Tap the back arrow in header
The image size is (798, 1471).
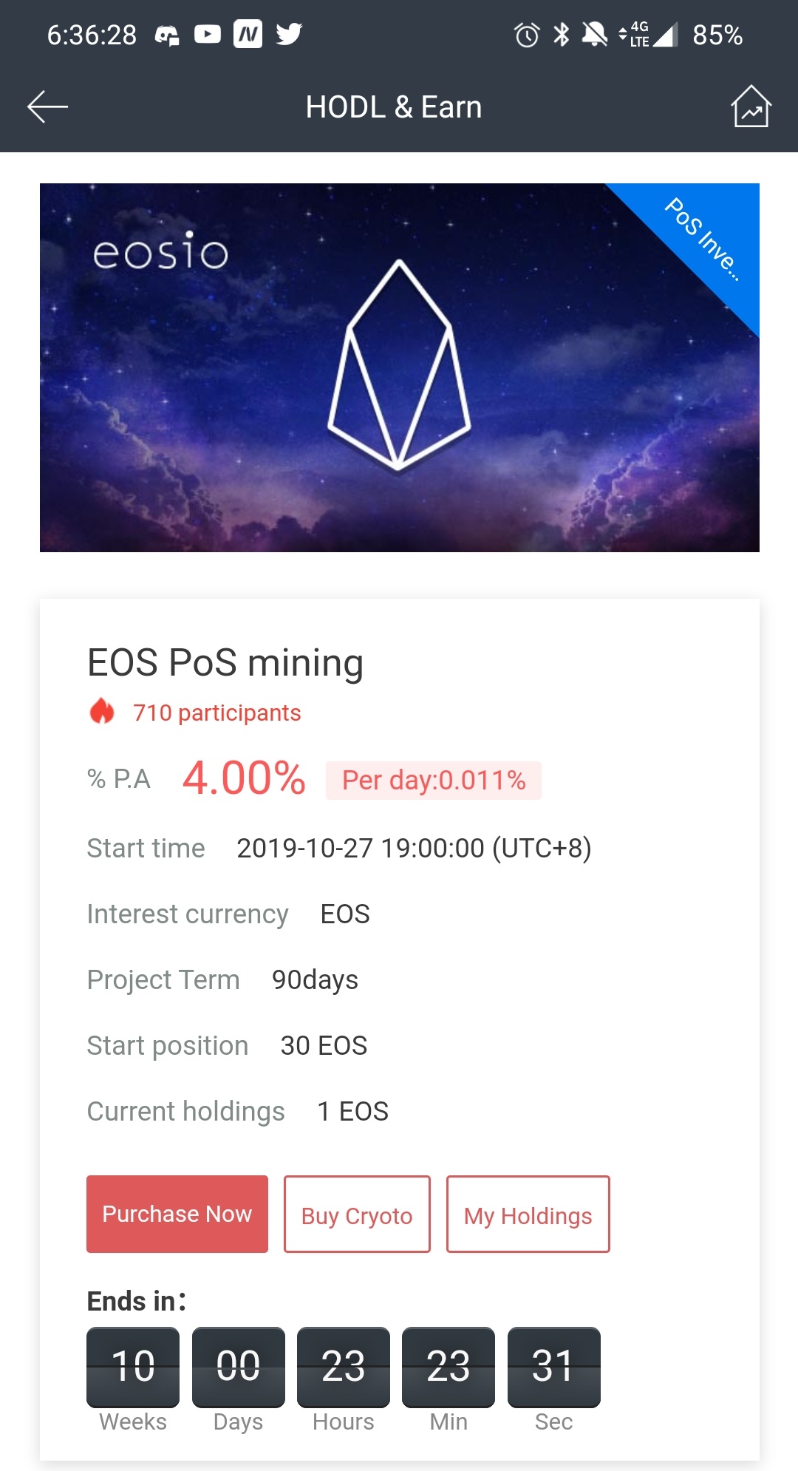point(47,107)
